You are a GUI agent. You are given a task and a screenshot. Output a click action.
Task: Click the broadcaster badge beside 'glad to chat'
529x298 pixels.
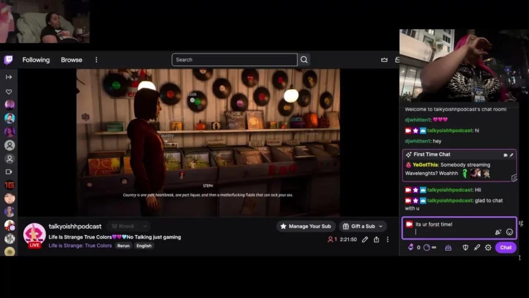pos(408,200)
